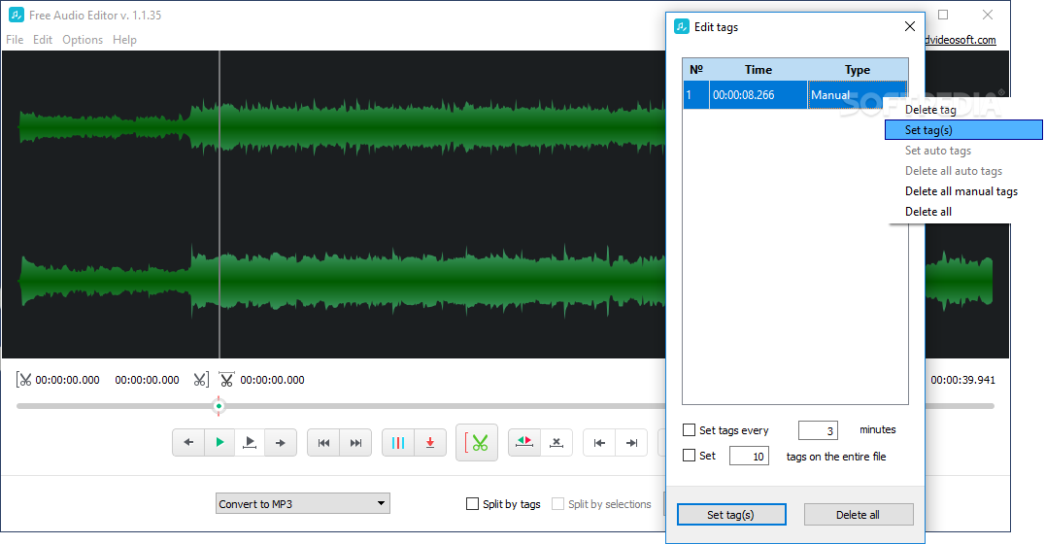The image size is (1045, 544).
Task: Click the play selection button
Action: click(250, 442)
